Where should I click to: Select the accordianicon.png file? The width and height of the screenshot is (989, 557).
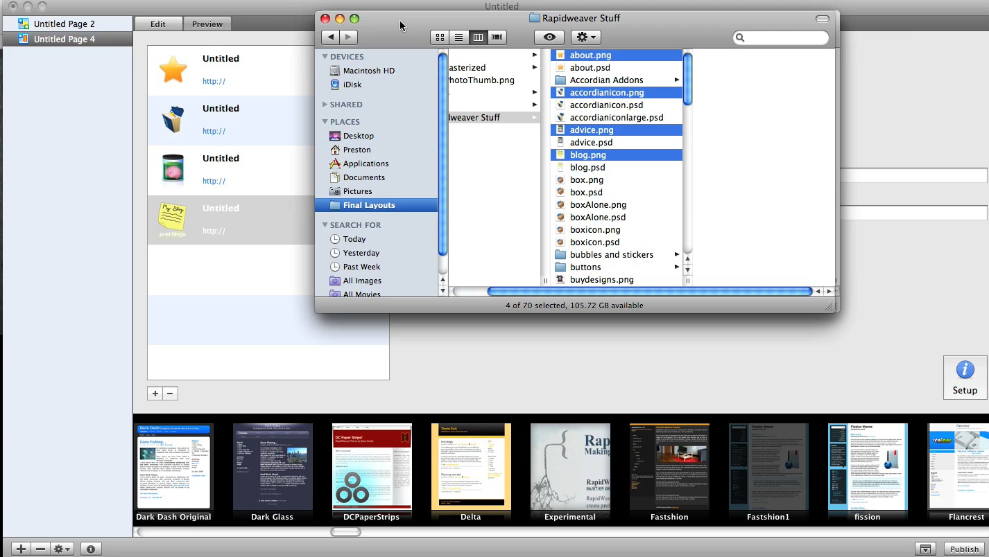click(617, 93)
